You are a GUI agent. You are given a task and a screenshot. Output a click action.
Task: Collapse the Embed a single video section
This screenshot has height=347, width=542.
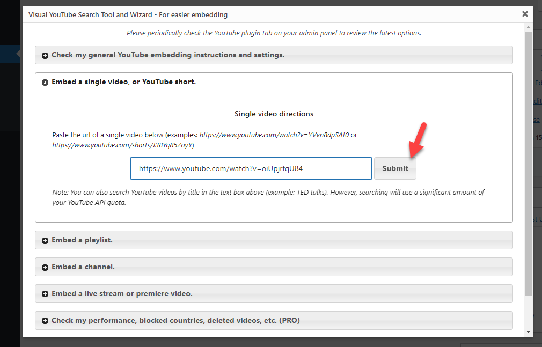click(x=274, y=82)
